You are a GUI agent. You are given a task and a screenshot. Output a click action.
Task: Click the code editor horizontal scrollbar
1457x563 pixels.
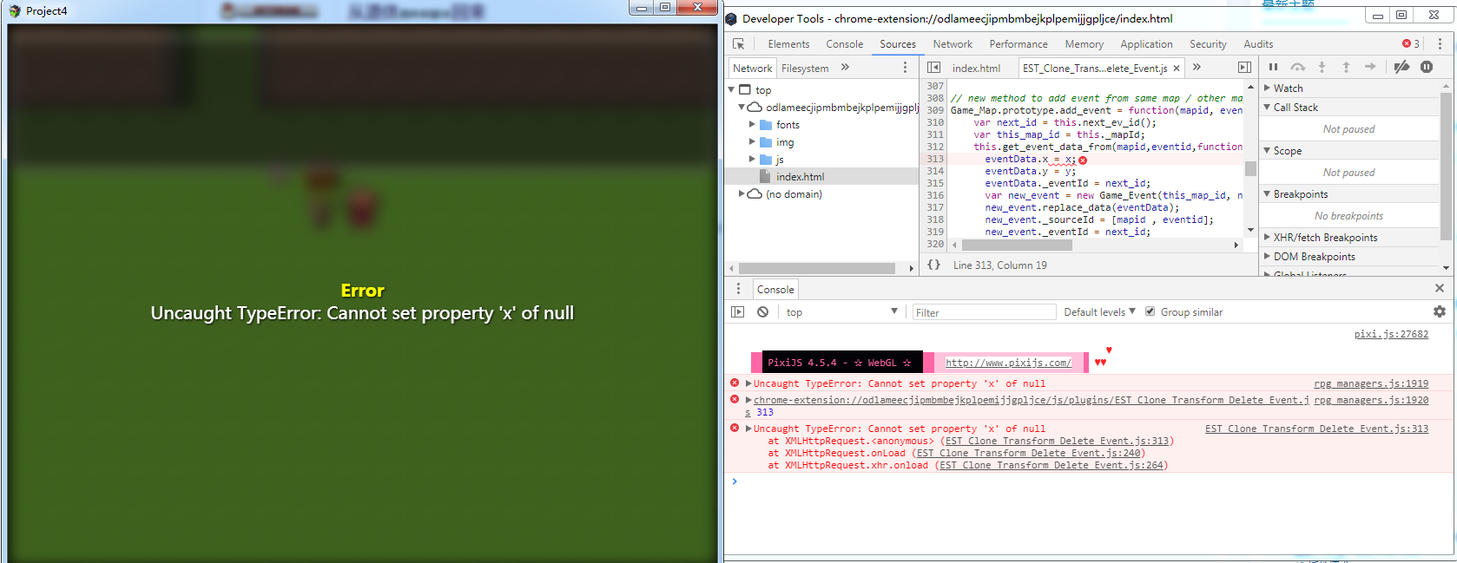pos(1017,245)
